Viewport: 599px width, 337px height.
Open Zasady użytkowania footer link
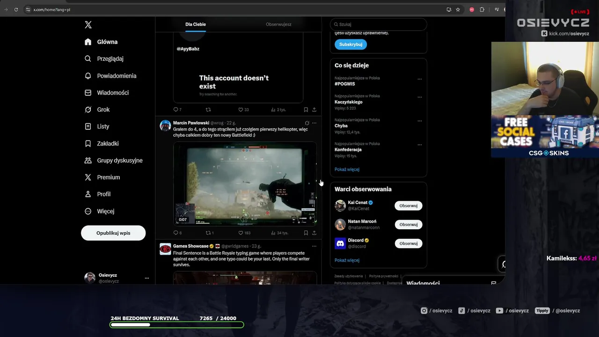pos(349,276)
